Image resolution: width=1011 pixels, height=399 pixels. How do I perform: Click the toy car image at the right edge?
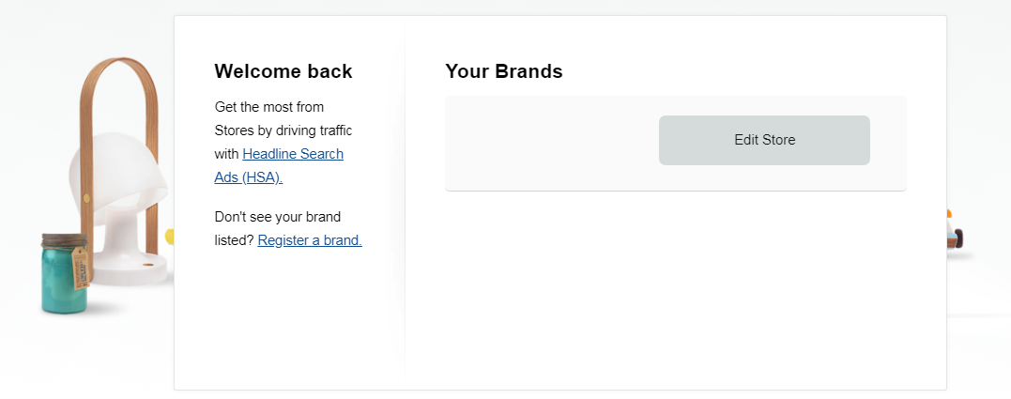point(955,234)
